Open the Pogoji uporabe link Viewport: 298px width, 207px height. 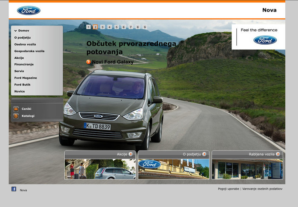[x=229, y=189]
